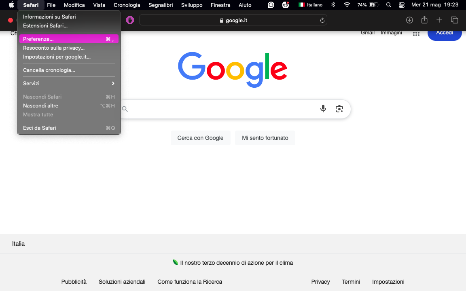The height and width of the screenshot is (291, 466).
Task: Click the Share icon in Safari toolbar
Action: point(424,20)
